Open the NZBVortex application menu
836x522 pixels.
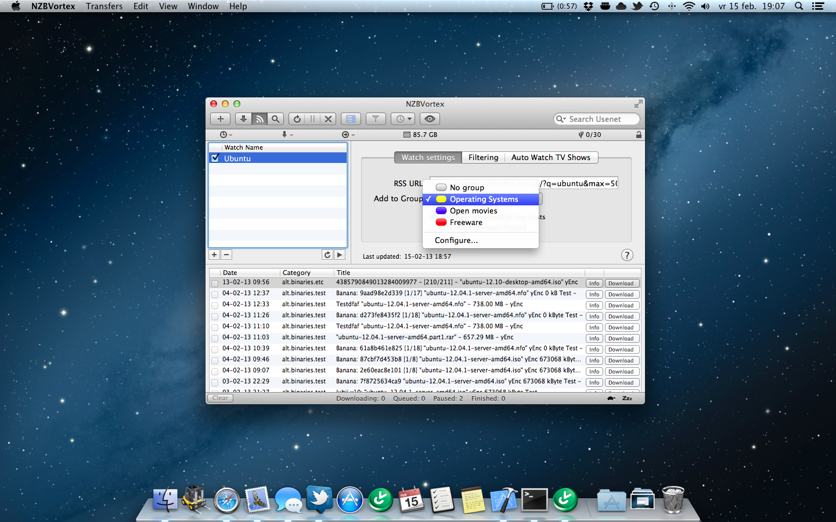point(53,6)
